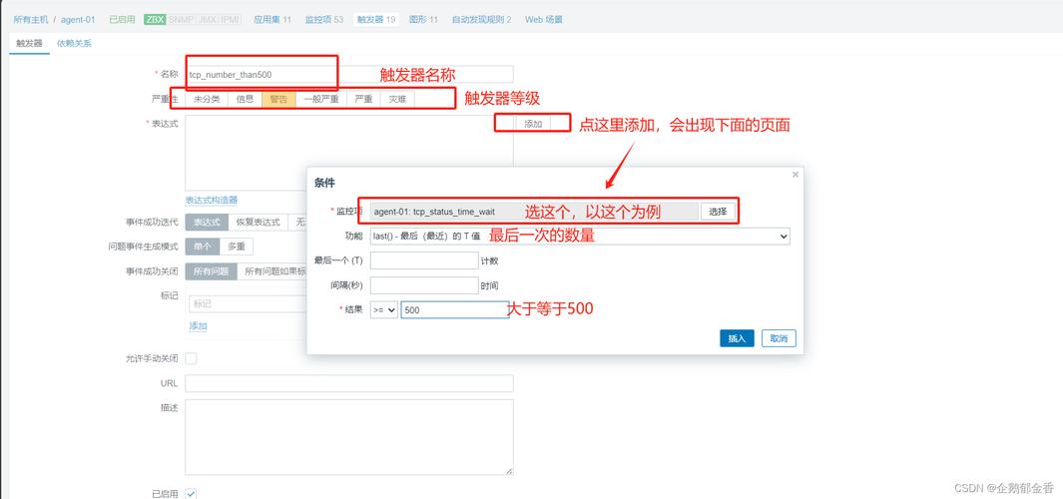Image resolution: width=1063 pixels, height=499 pixels.
Task: Select severity 严重
Action: tap(364, 99)
